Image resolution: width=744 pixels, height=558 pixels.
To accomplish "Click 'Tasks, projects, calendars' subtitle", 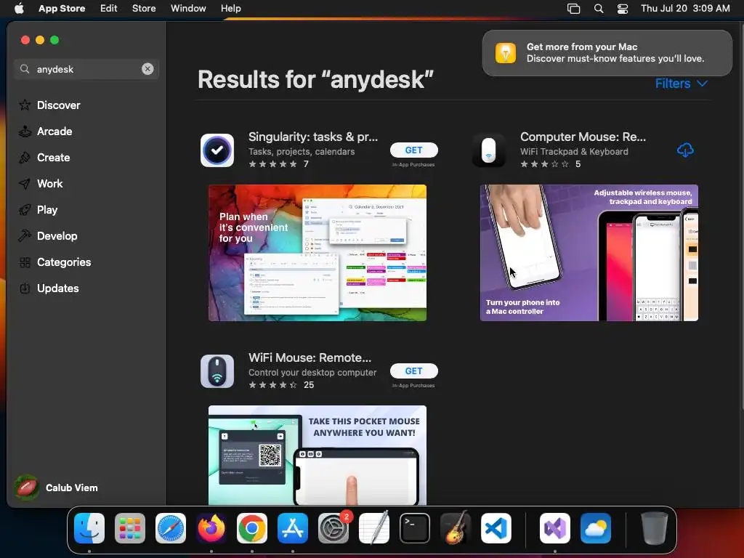I will pyautogui.click(x=302, y=151).
